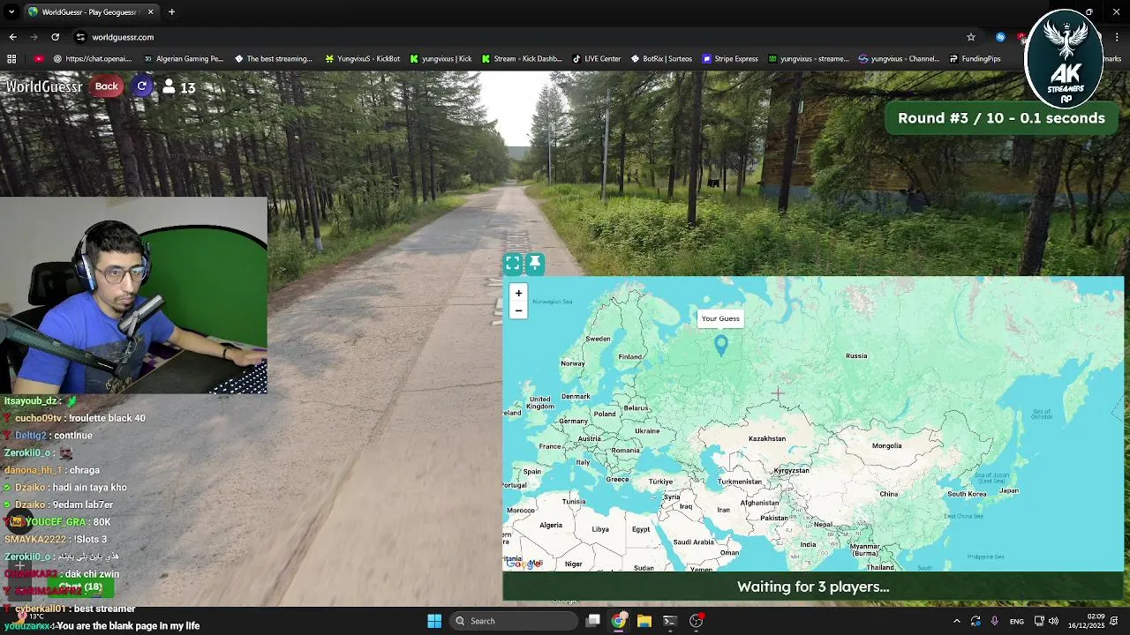The width and height of the screenshot is (1130, 635).
Task: Open the Stripe Express bookmark
Action: coord(730,59)
